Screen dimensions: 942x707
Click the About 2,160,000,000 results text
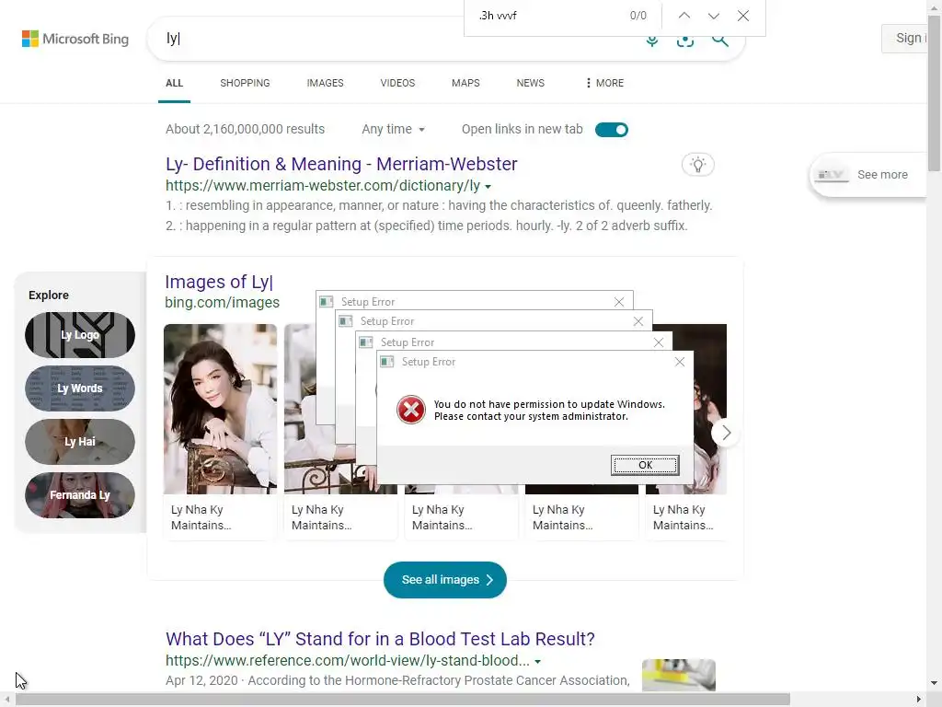[x=245, y=129]
